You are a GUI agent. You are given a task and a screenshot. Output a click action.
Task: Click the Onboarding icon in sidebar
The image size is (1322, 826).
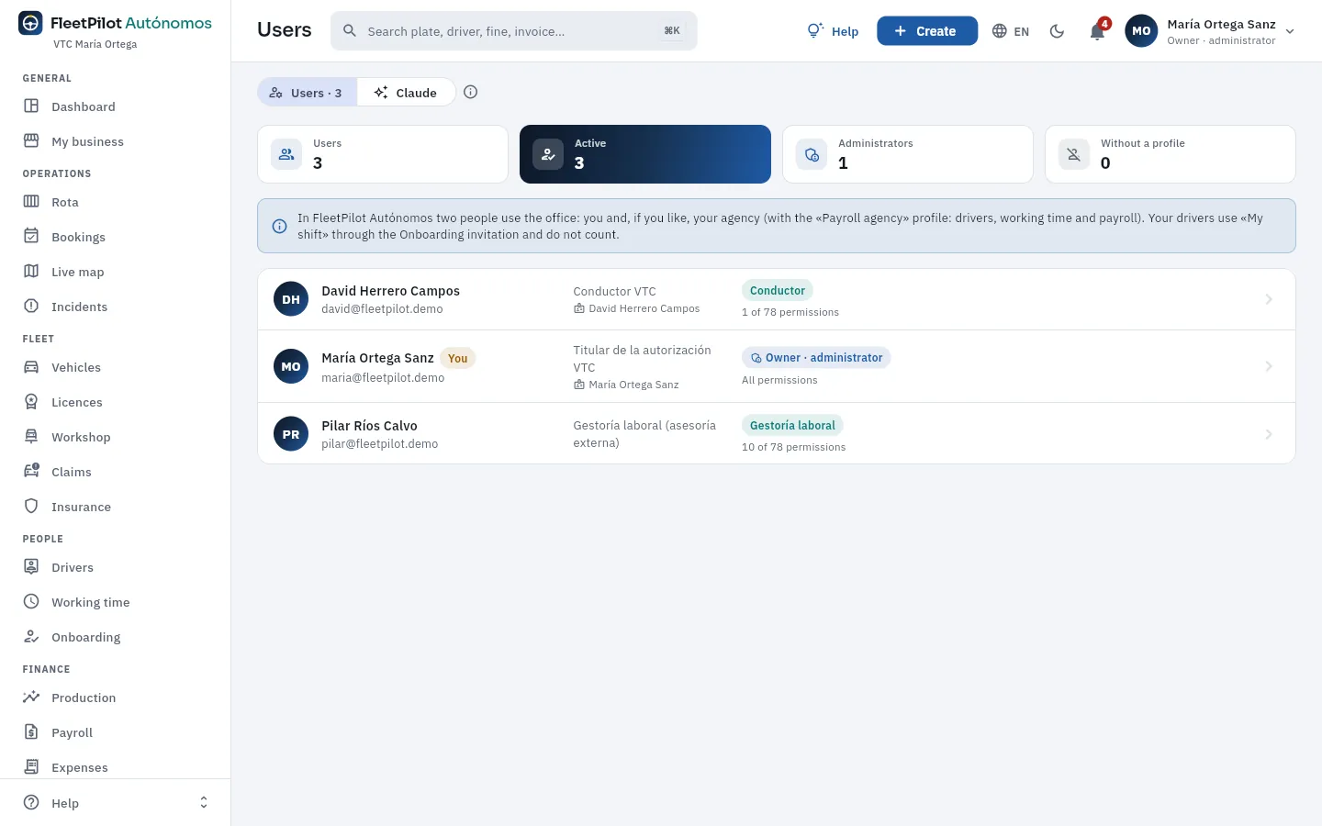pyautogui.click(x=31, y=637)
